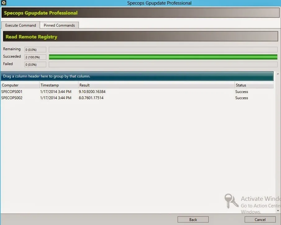
Task: Click the empty Failed progress bar
Action: [x=163, y=64]
